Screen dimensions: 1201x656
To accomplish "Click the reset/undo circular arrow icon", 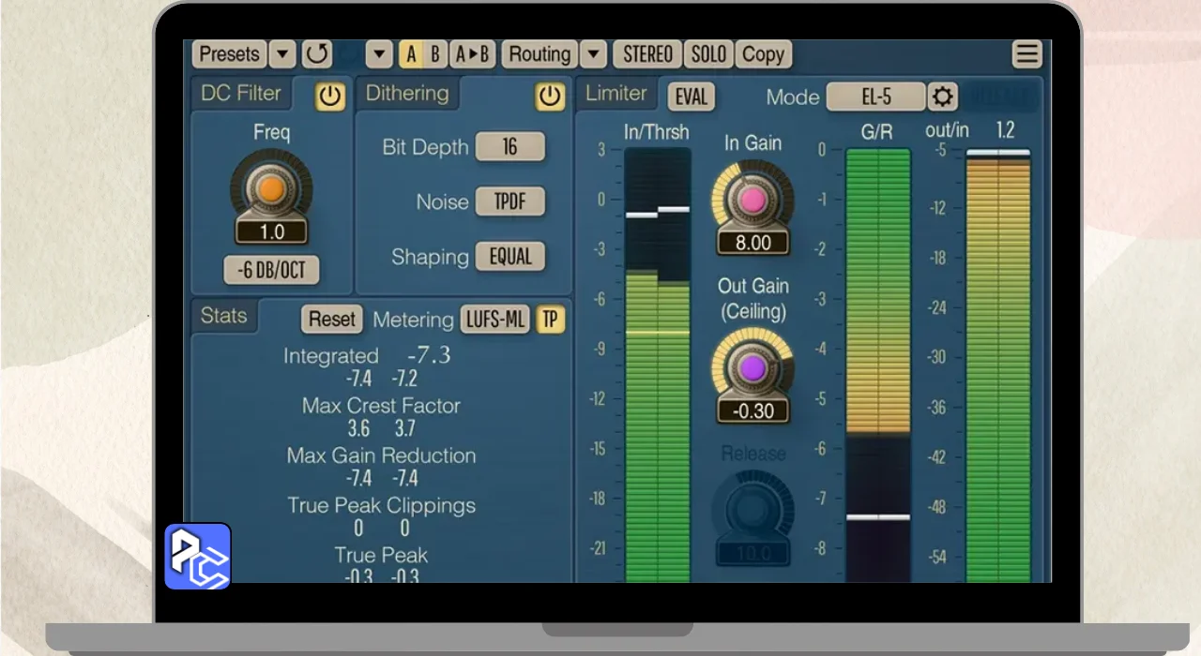I will click(x=317, y=54).
